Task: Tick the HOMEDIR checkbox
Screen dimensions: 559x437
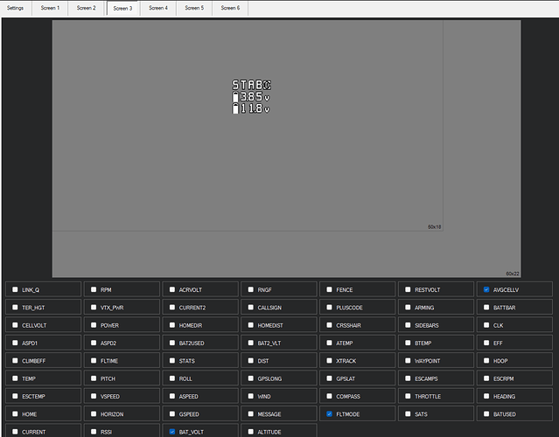Action: tap(172, 325)
